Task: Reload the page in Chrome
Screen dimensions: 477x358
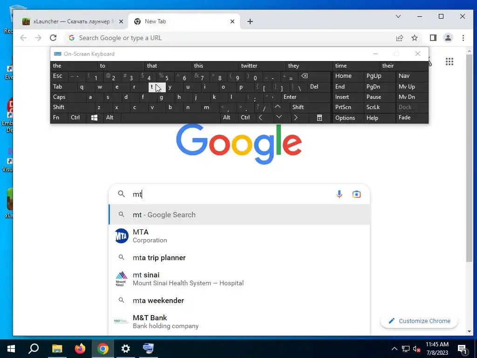Action: (53, 38)
